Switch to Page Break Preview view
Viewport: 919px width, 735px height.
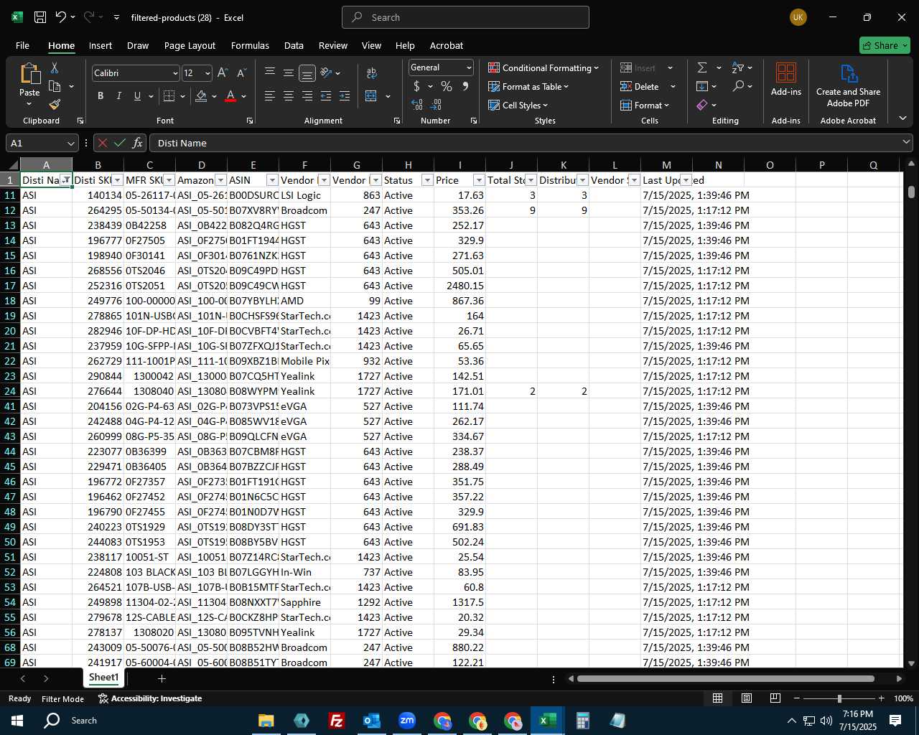coord(775,698)
